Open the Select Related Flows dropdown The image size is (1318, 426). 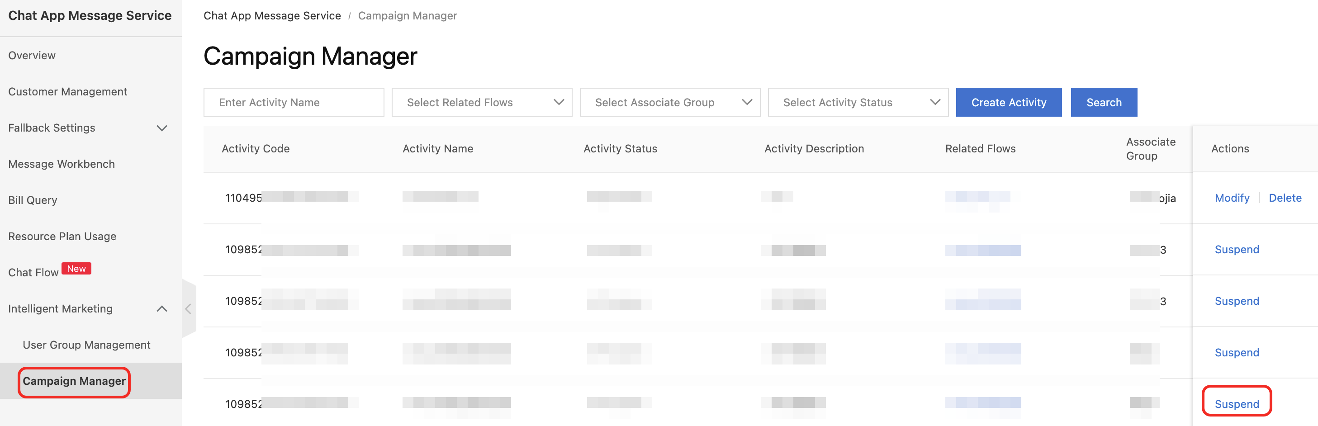point(481,102)
